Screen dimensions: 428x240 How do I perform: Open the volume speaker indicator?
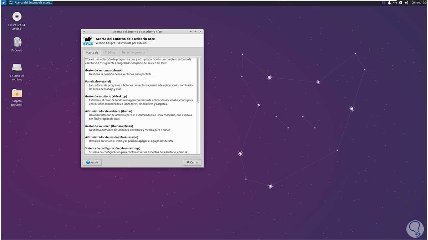pyautogui.click(x=406, y=2)
